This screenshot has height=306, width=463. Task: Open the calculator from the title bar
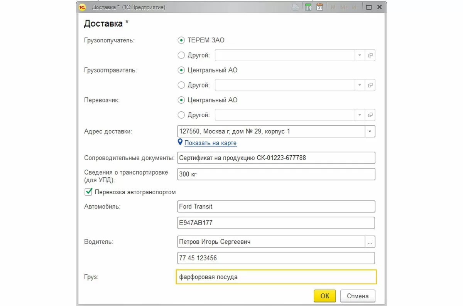308,7
